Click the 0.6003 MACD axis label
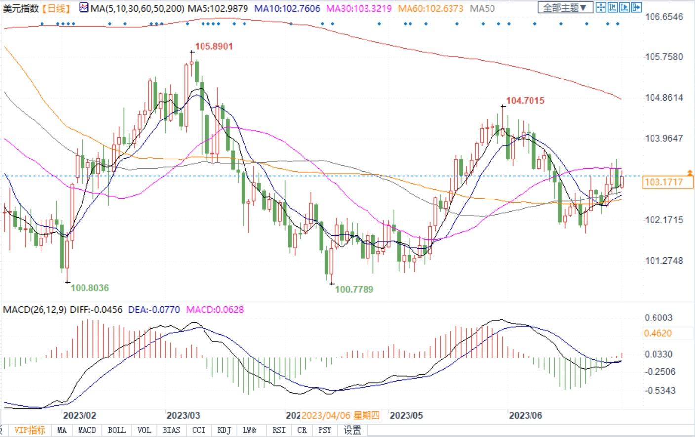Screen dimensions: 695x437 pyautogui.click(x=658, y=318)
